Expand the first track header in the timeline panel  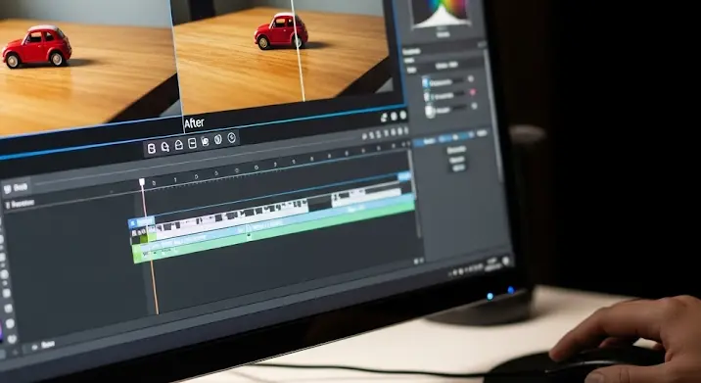pyautogui.click(x=16, y=188)
